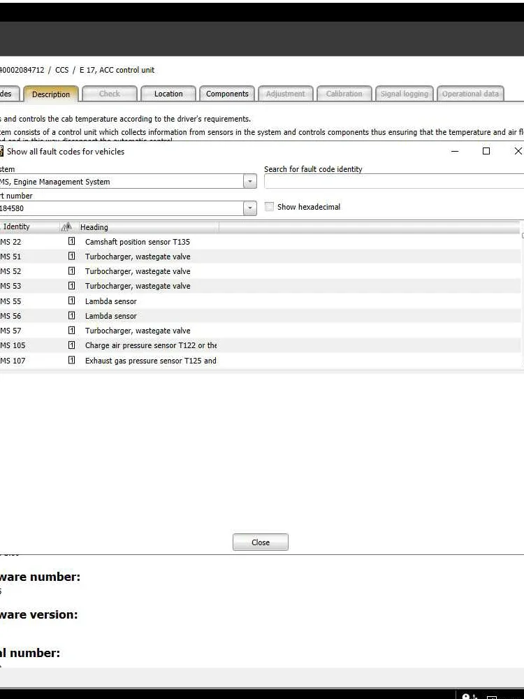Click the Search for fault code identity field
Image resolution: width=524 pixels, height=699 pixels.
coord(394,182)
